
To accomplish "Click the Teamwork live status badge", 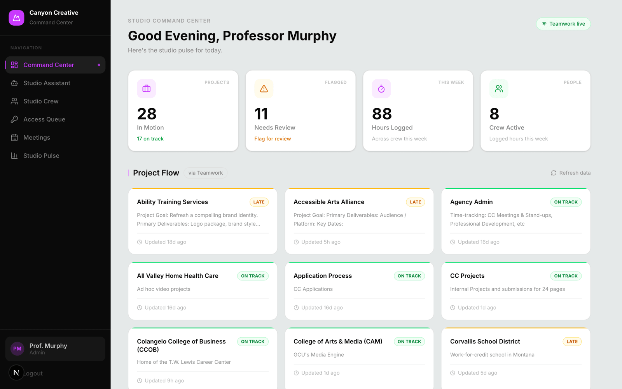I will (563, 24).
